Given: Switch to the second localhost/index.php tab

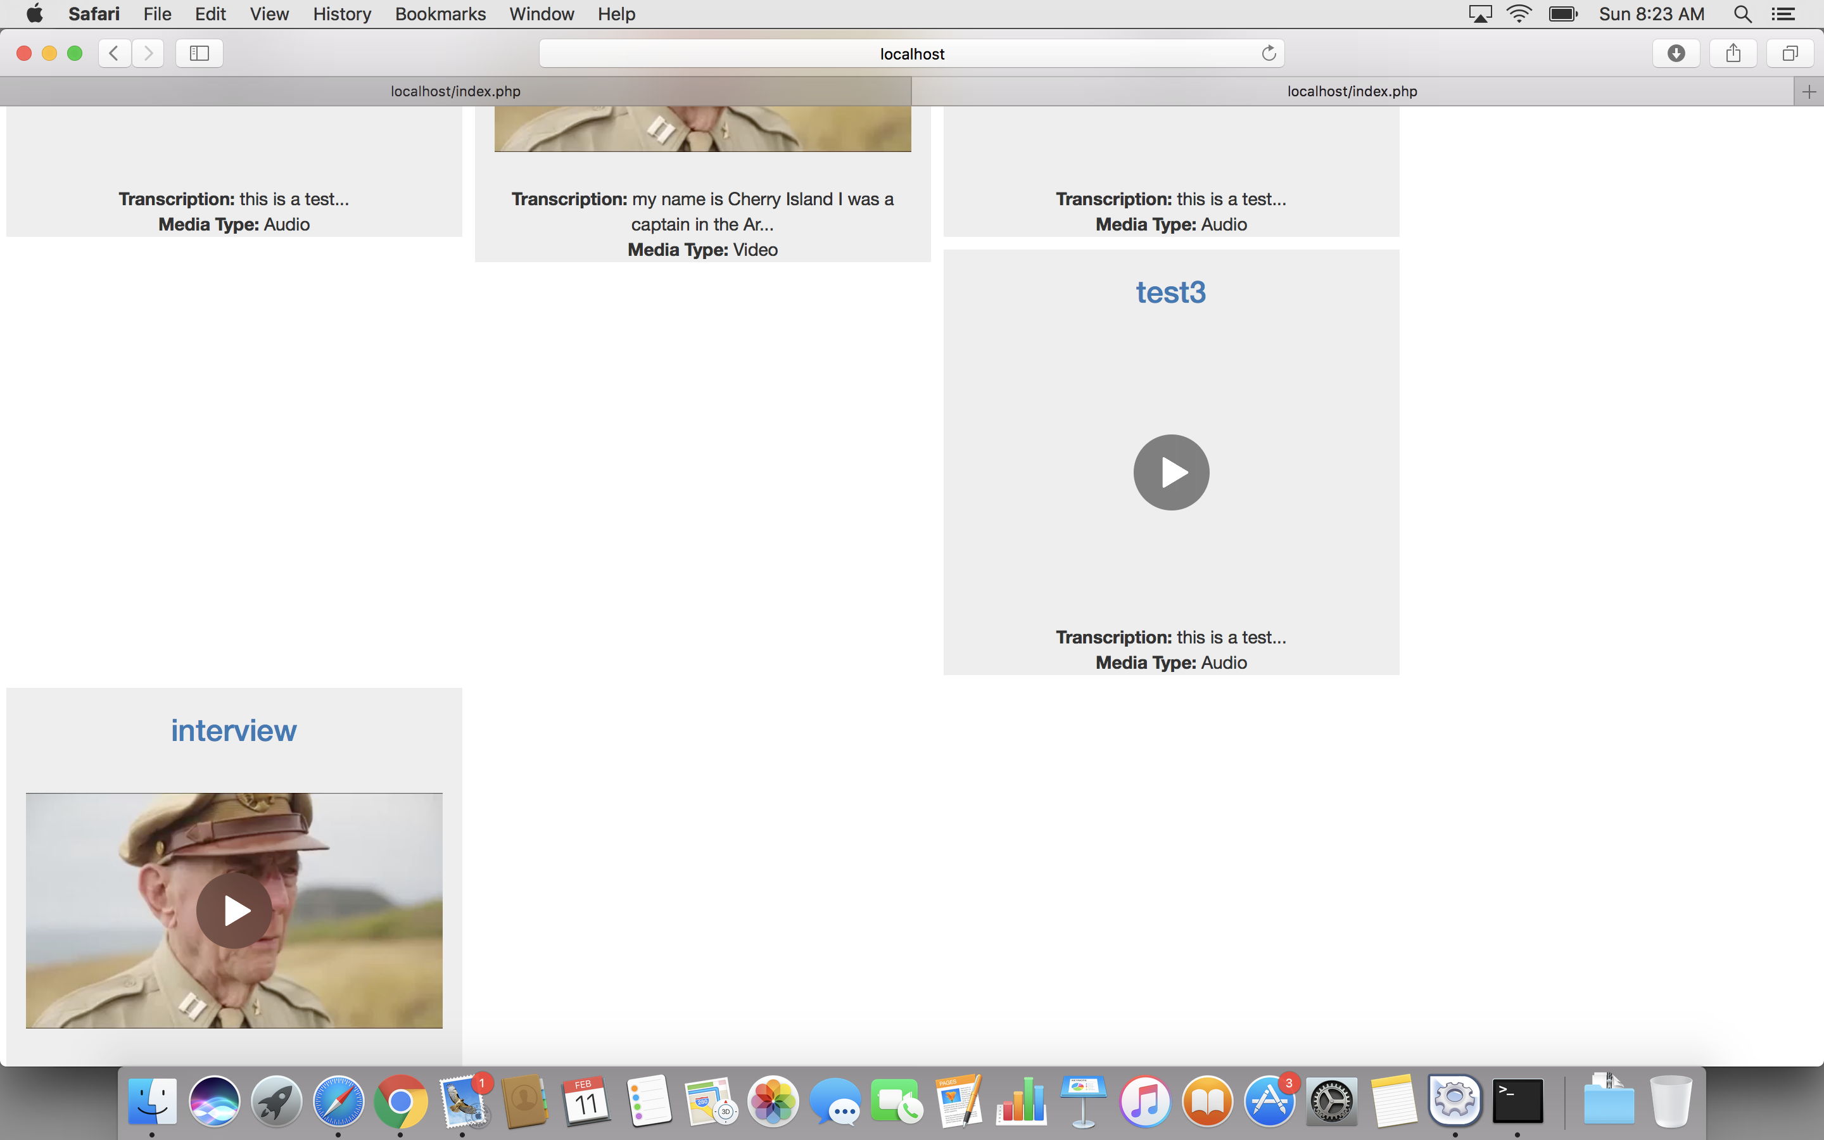Looking at the screenshot, I should tap(1352, 91).
